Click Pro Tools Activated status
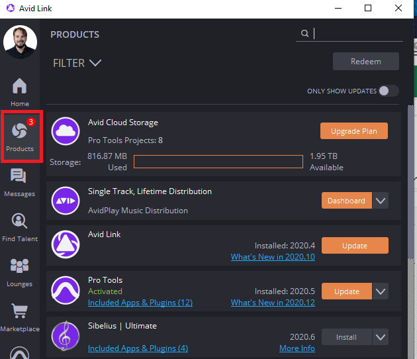The width and height of the screenshot is (417, 359). tap(105, 291)
